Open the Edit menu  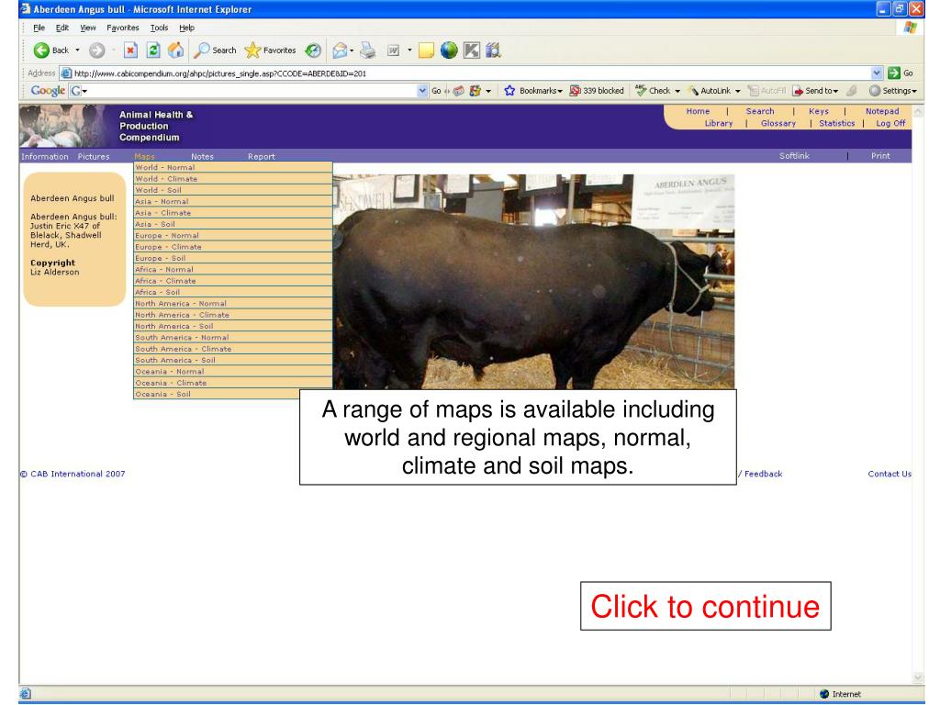coord(62,28)
